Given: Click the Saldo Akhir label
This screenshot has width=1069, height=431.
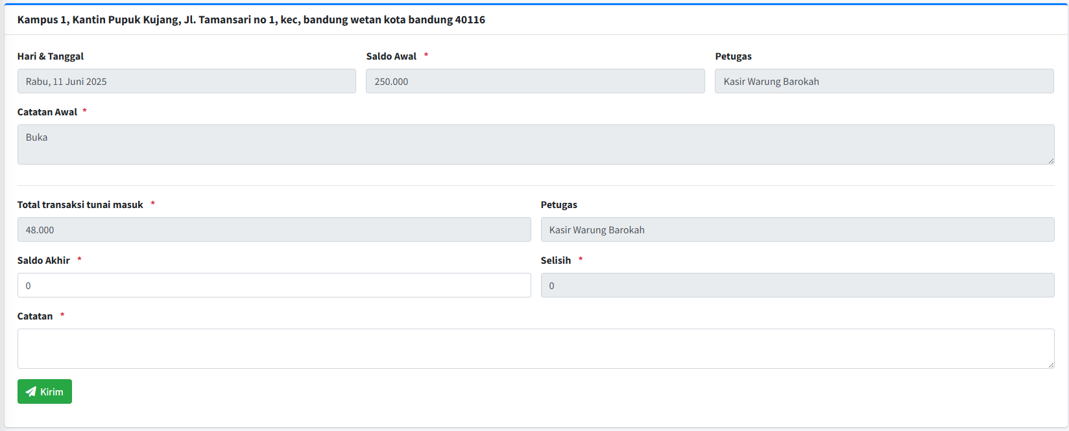Looking at the screenshot, I should (43, 261).
